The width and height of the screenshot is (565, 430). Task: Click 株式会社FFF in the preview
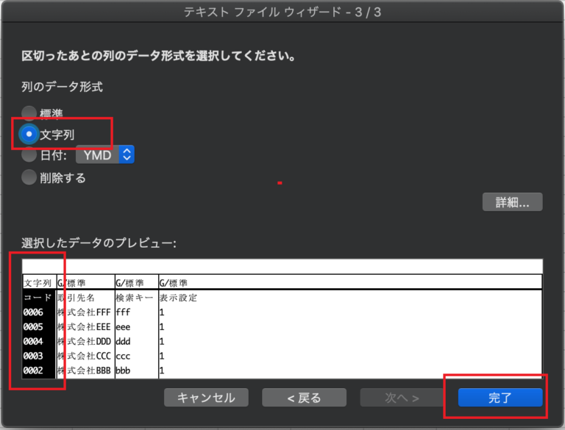(x=85, y=312)
